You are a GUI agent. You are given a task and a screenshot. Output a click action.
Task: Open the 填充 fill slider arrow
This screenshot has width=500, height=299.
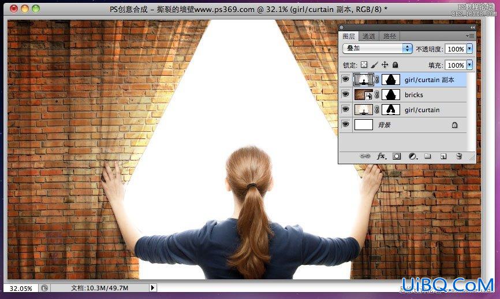[469, 65]
